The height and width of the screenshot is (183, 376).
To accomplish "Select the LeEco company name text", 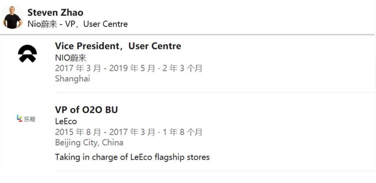I will [66, 122].
